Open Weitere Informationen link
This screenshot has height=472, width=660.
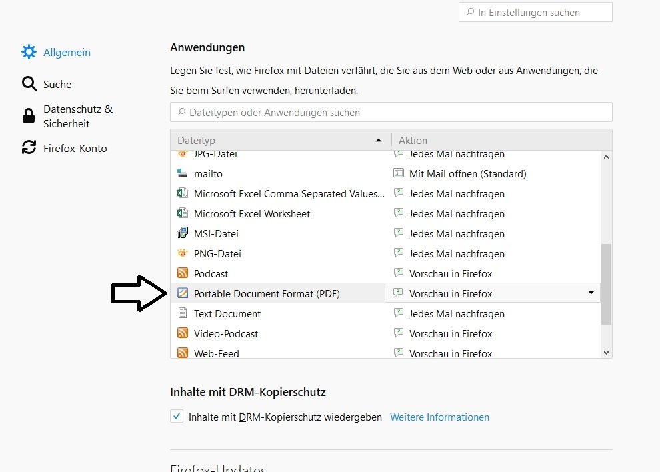440,417
